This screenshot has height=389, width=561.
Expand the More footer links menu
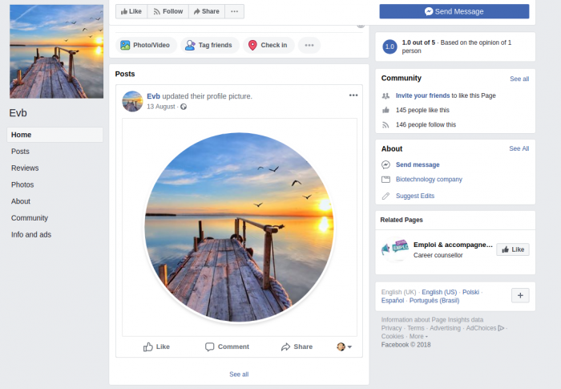point(418,336)
